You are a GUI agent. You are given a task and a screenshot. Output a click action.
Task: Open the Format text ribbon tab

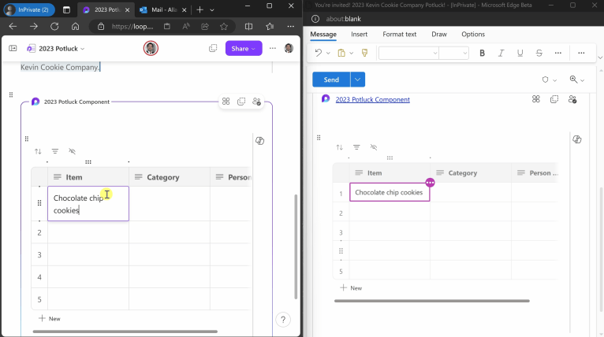[400, 34]
